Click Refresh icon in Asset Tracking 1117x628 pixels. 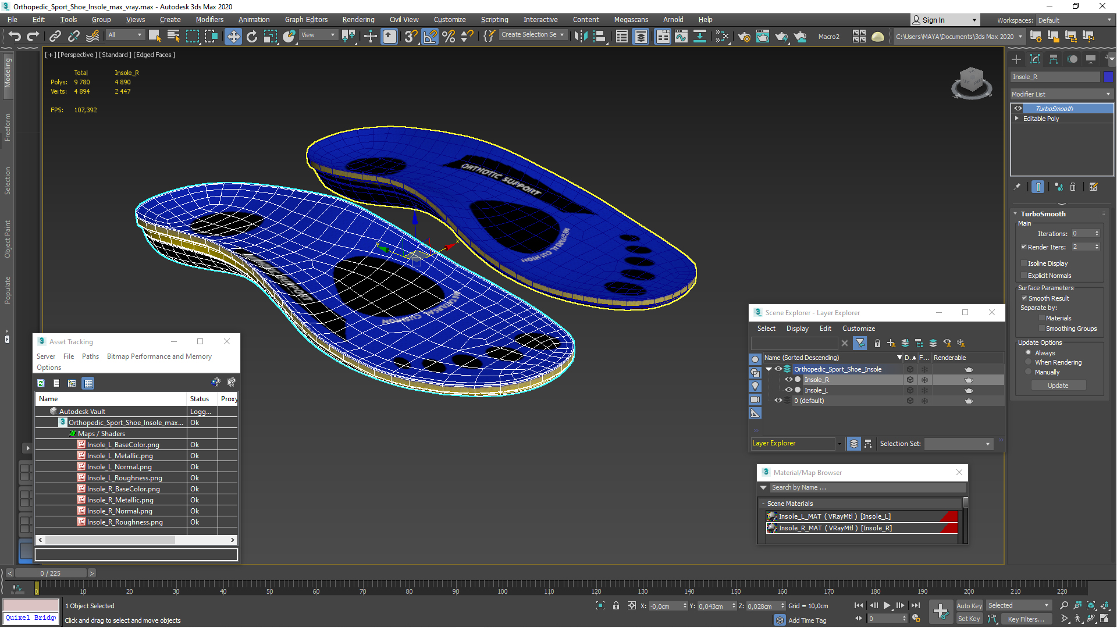tap(41, 383)
